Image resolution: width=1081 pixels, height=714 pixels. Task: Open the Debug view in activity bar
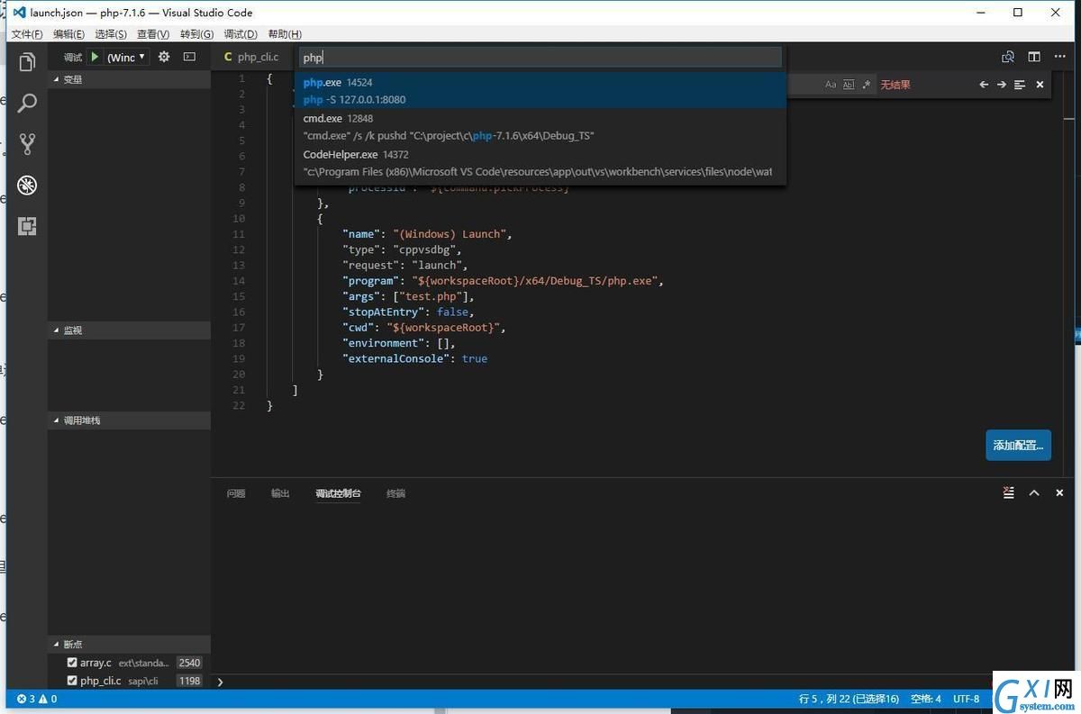click(28, 185)
